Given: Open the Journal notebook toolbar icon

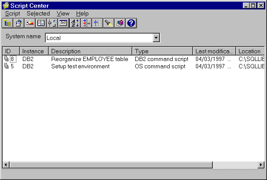Looking at the screenshot, I should coord(41,23).
